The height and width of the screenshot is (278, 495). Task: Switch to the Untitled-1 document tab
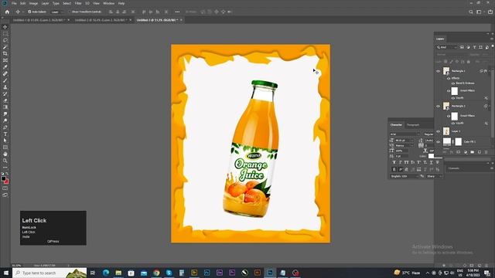[x=39, y=20]
